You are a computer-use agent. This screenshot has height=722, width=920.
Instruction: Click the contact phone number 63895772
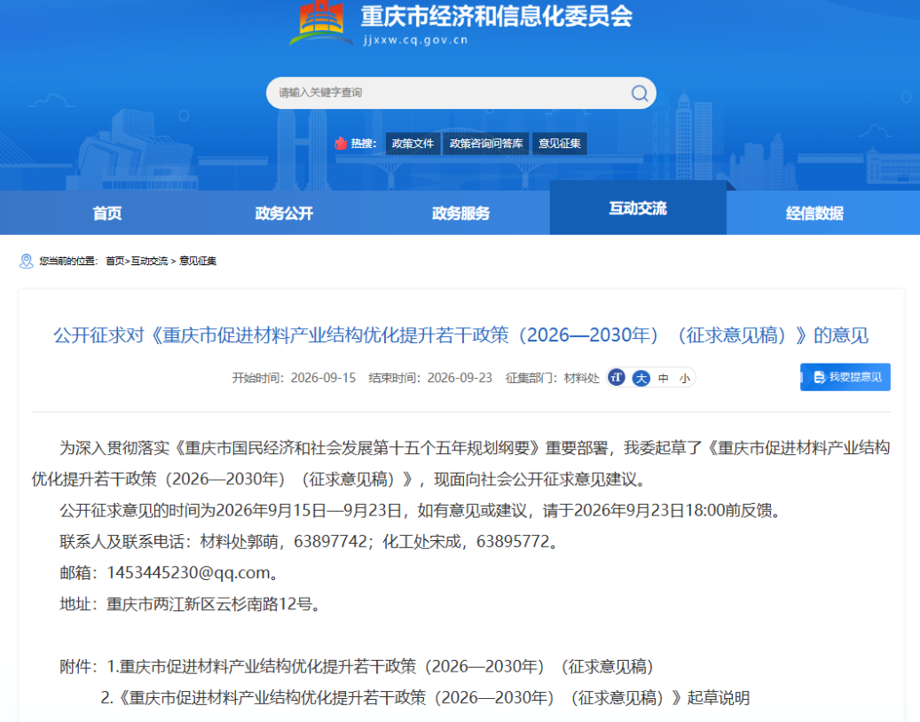(x=513, y=541)
